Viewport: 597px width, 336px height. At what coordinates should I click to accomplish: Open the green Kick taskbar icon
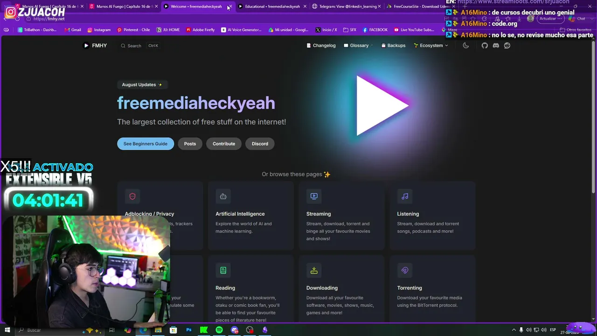pyautogui.click(x=204, y=330)
